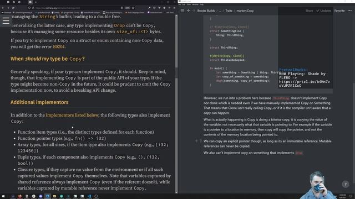
Task: Click the ThirdThing inline code text
Action: click(x=281, y=98)
